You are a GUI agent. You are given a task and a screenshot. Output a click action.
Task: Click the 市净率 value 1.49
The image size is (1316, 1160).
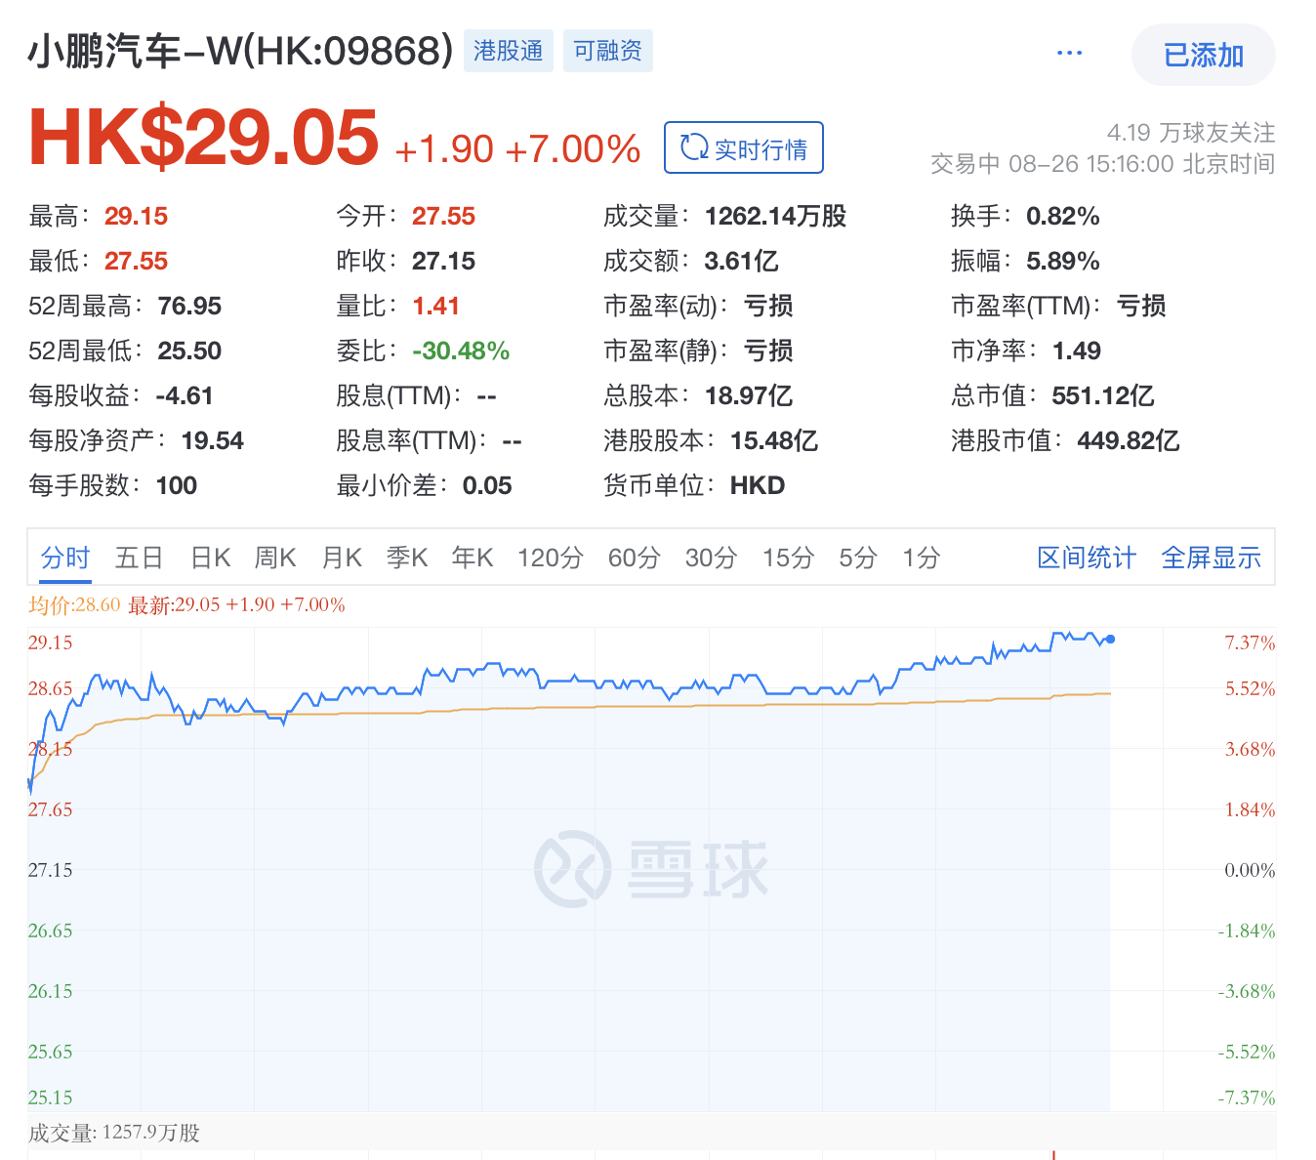pyautogui.click(x=1076, y=351)
